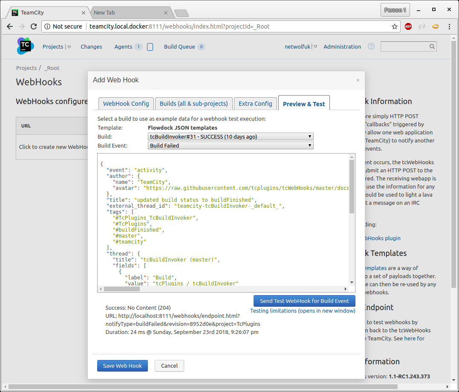The image size is (459, 392).
Task: Click the browser forward arrow
Action: pyautogui.click(x=22, y=26)
